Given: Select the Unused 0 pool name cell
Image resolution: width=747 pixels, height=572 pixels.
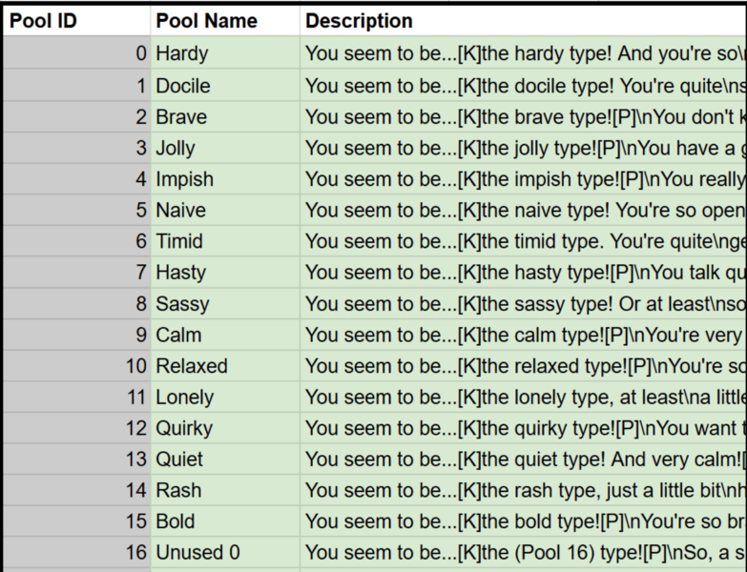Looking at the screenshot, I should [x=224, y=553].
